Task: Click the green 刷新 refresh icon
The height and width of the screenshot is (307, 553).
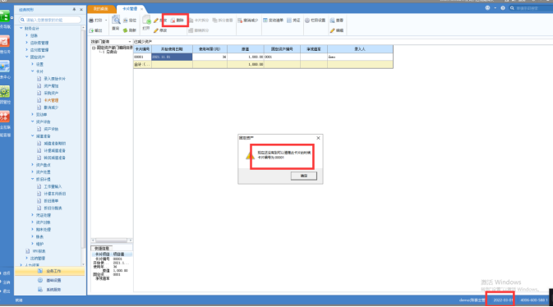Action: pyautogui.click(x=126, y=30)
